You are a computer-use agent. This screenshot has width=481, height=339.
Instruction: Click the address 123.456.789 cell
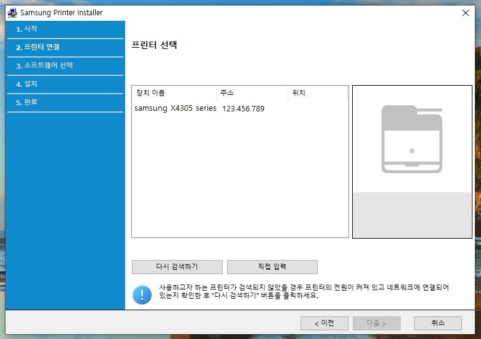pyautogui.click(x=243, y=109)
